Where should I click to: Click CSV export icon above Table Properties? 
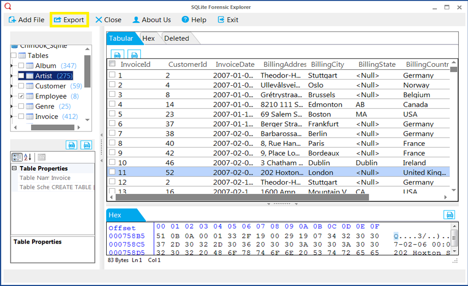(71, 145)
